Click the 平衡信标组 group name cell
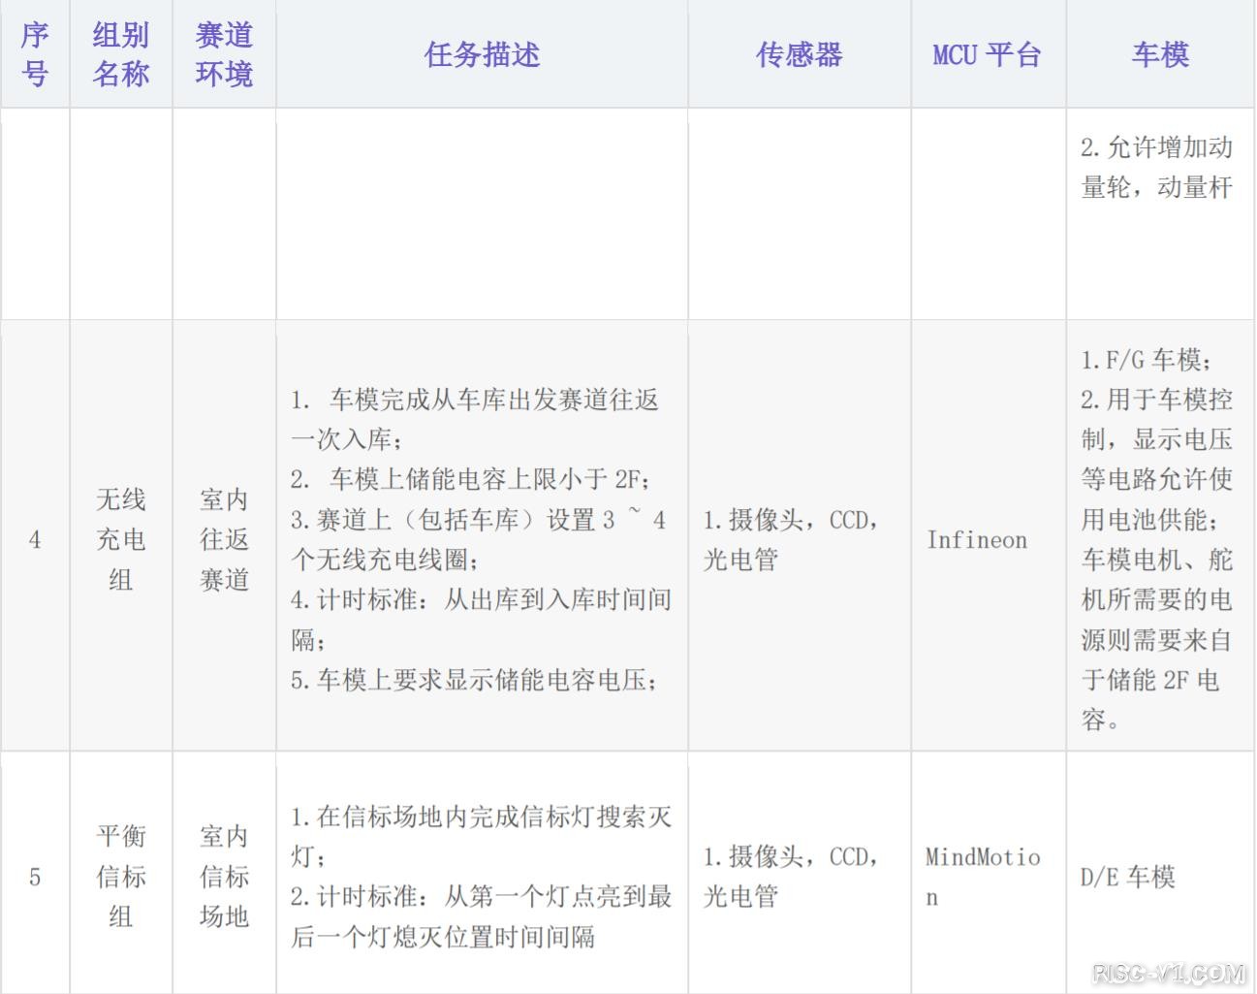Viewport: 1257px width, 994px height. pos(121,877)
